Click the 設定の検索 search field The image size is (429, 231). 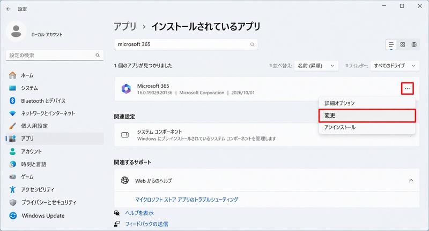[55, 56]
